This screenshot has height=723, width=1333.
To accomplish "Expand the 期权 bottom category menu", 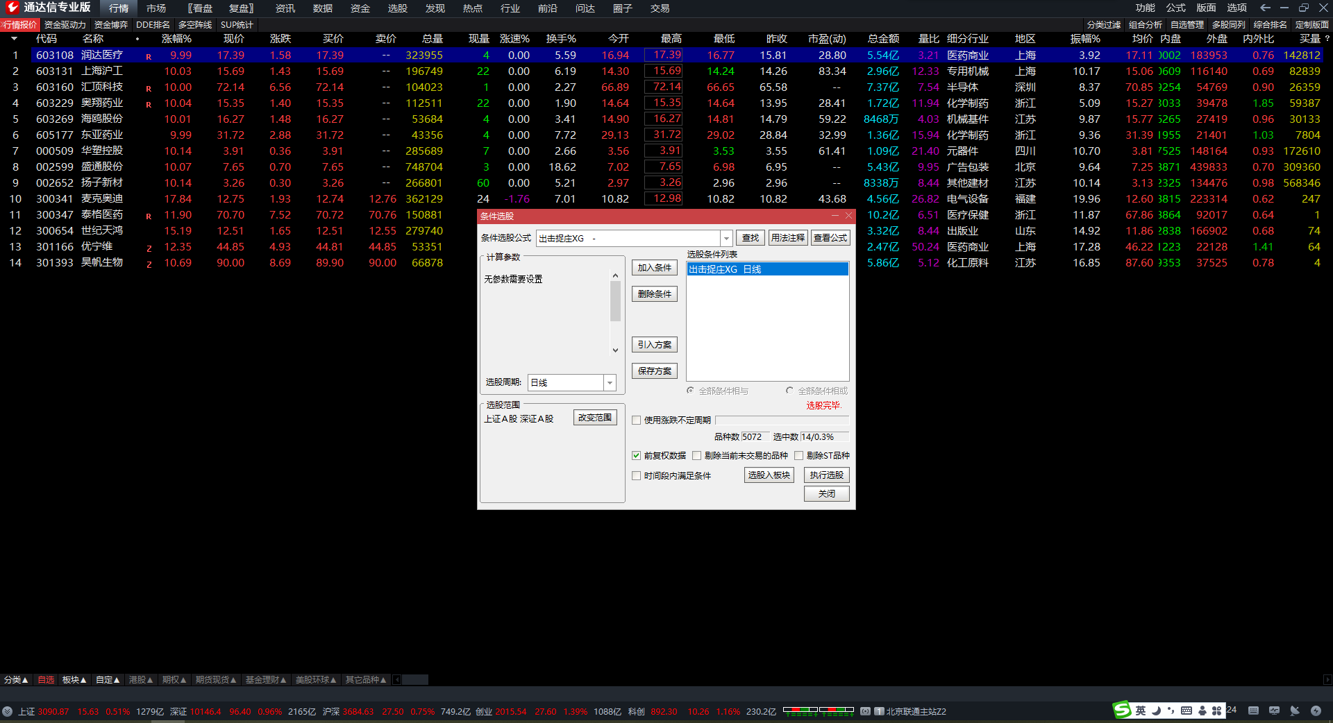I will (x=174, y=680).
